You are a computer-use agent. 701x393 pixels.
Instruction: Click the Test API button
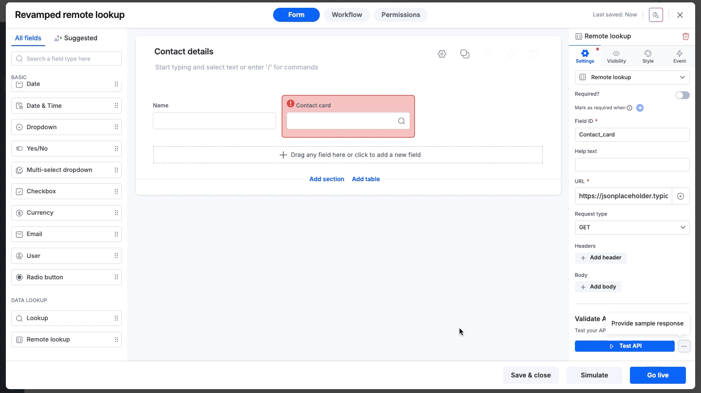click(625, 346)
